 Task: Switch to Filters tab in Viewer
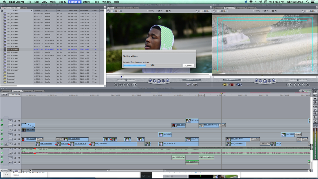click(127, 8)
